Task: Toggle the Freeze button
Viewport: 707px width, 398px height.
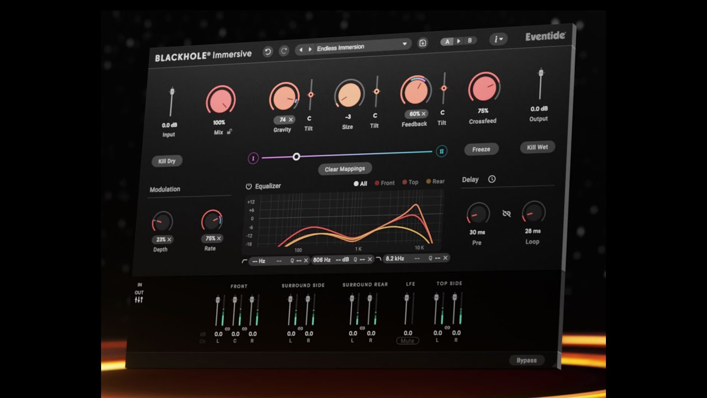Action: tap(481, 149)
